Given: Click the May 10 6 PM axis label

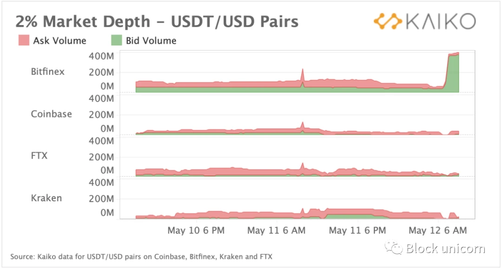Looking at the screenshot, I should click(x=196, y=231).
